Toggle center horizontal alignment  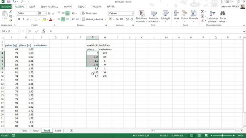tap(63, 19)
